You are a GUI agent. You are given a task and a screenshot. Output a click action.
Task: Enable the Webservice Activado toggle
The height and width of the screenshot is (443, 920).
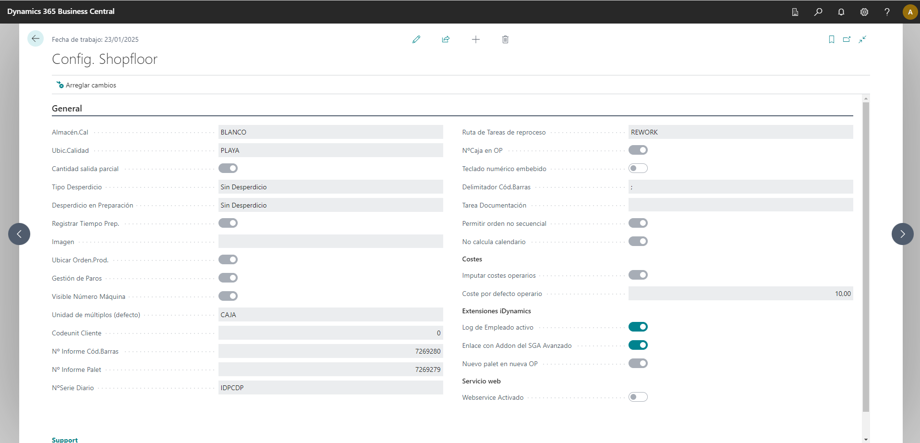638,397
